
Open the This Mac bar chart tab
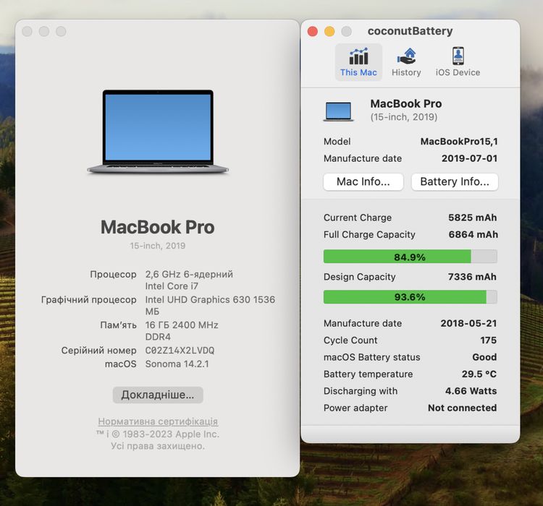358,62
